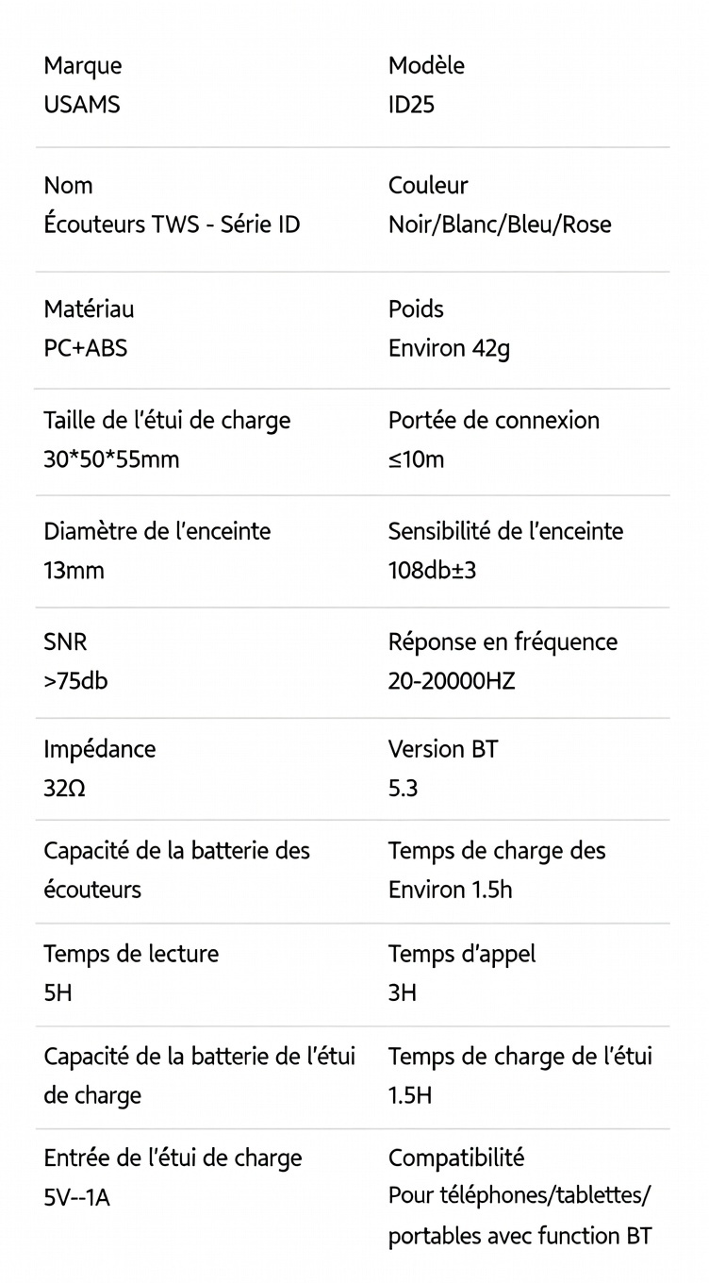Click the 5V--1A case input value
Viewport: 709px width, 1283px height.
(76, 1197)
